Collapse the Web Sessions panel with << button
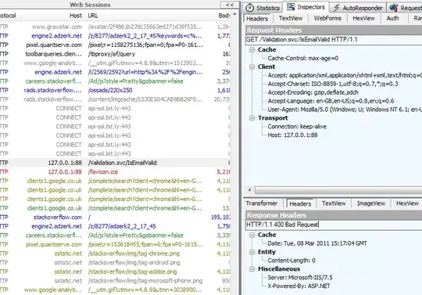422x295 pixels. pos(230,5)
